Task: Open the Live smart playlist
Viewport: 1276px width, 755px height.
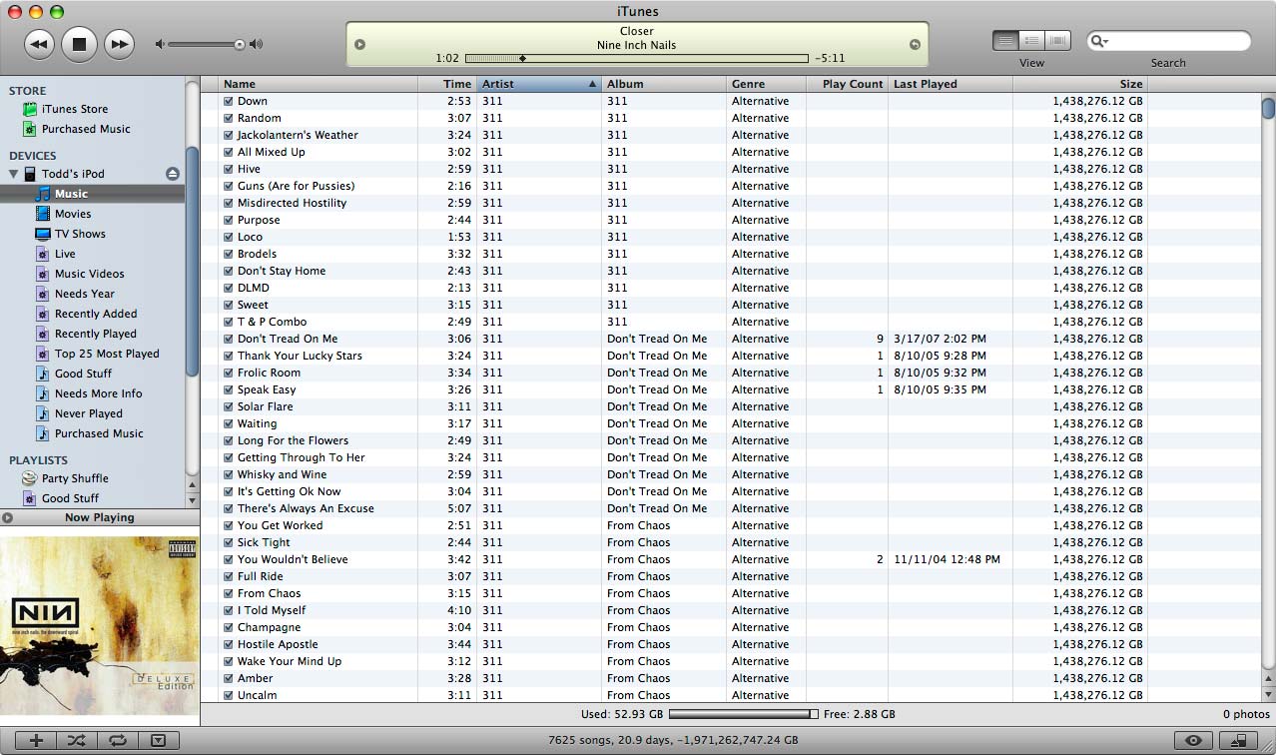Action: (65, 254)
